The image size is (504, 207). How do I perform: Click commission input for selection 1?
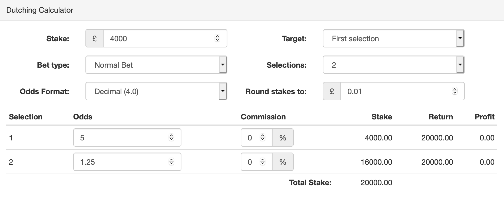(x=251, y=137)
